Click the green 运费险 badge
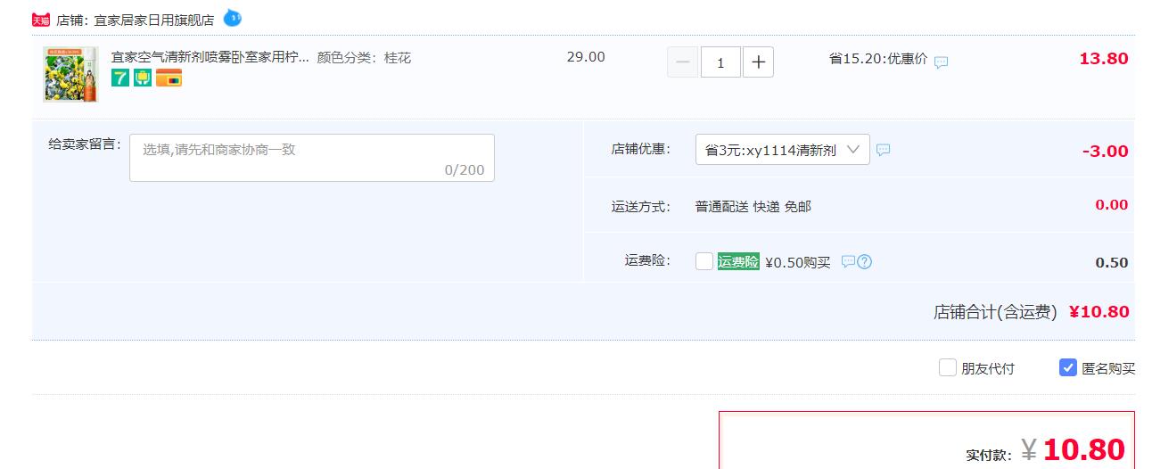The width and height of the screenshot is (1152, 469). (x=738, y=261)
